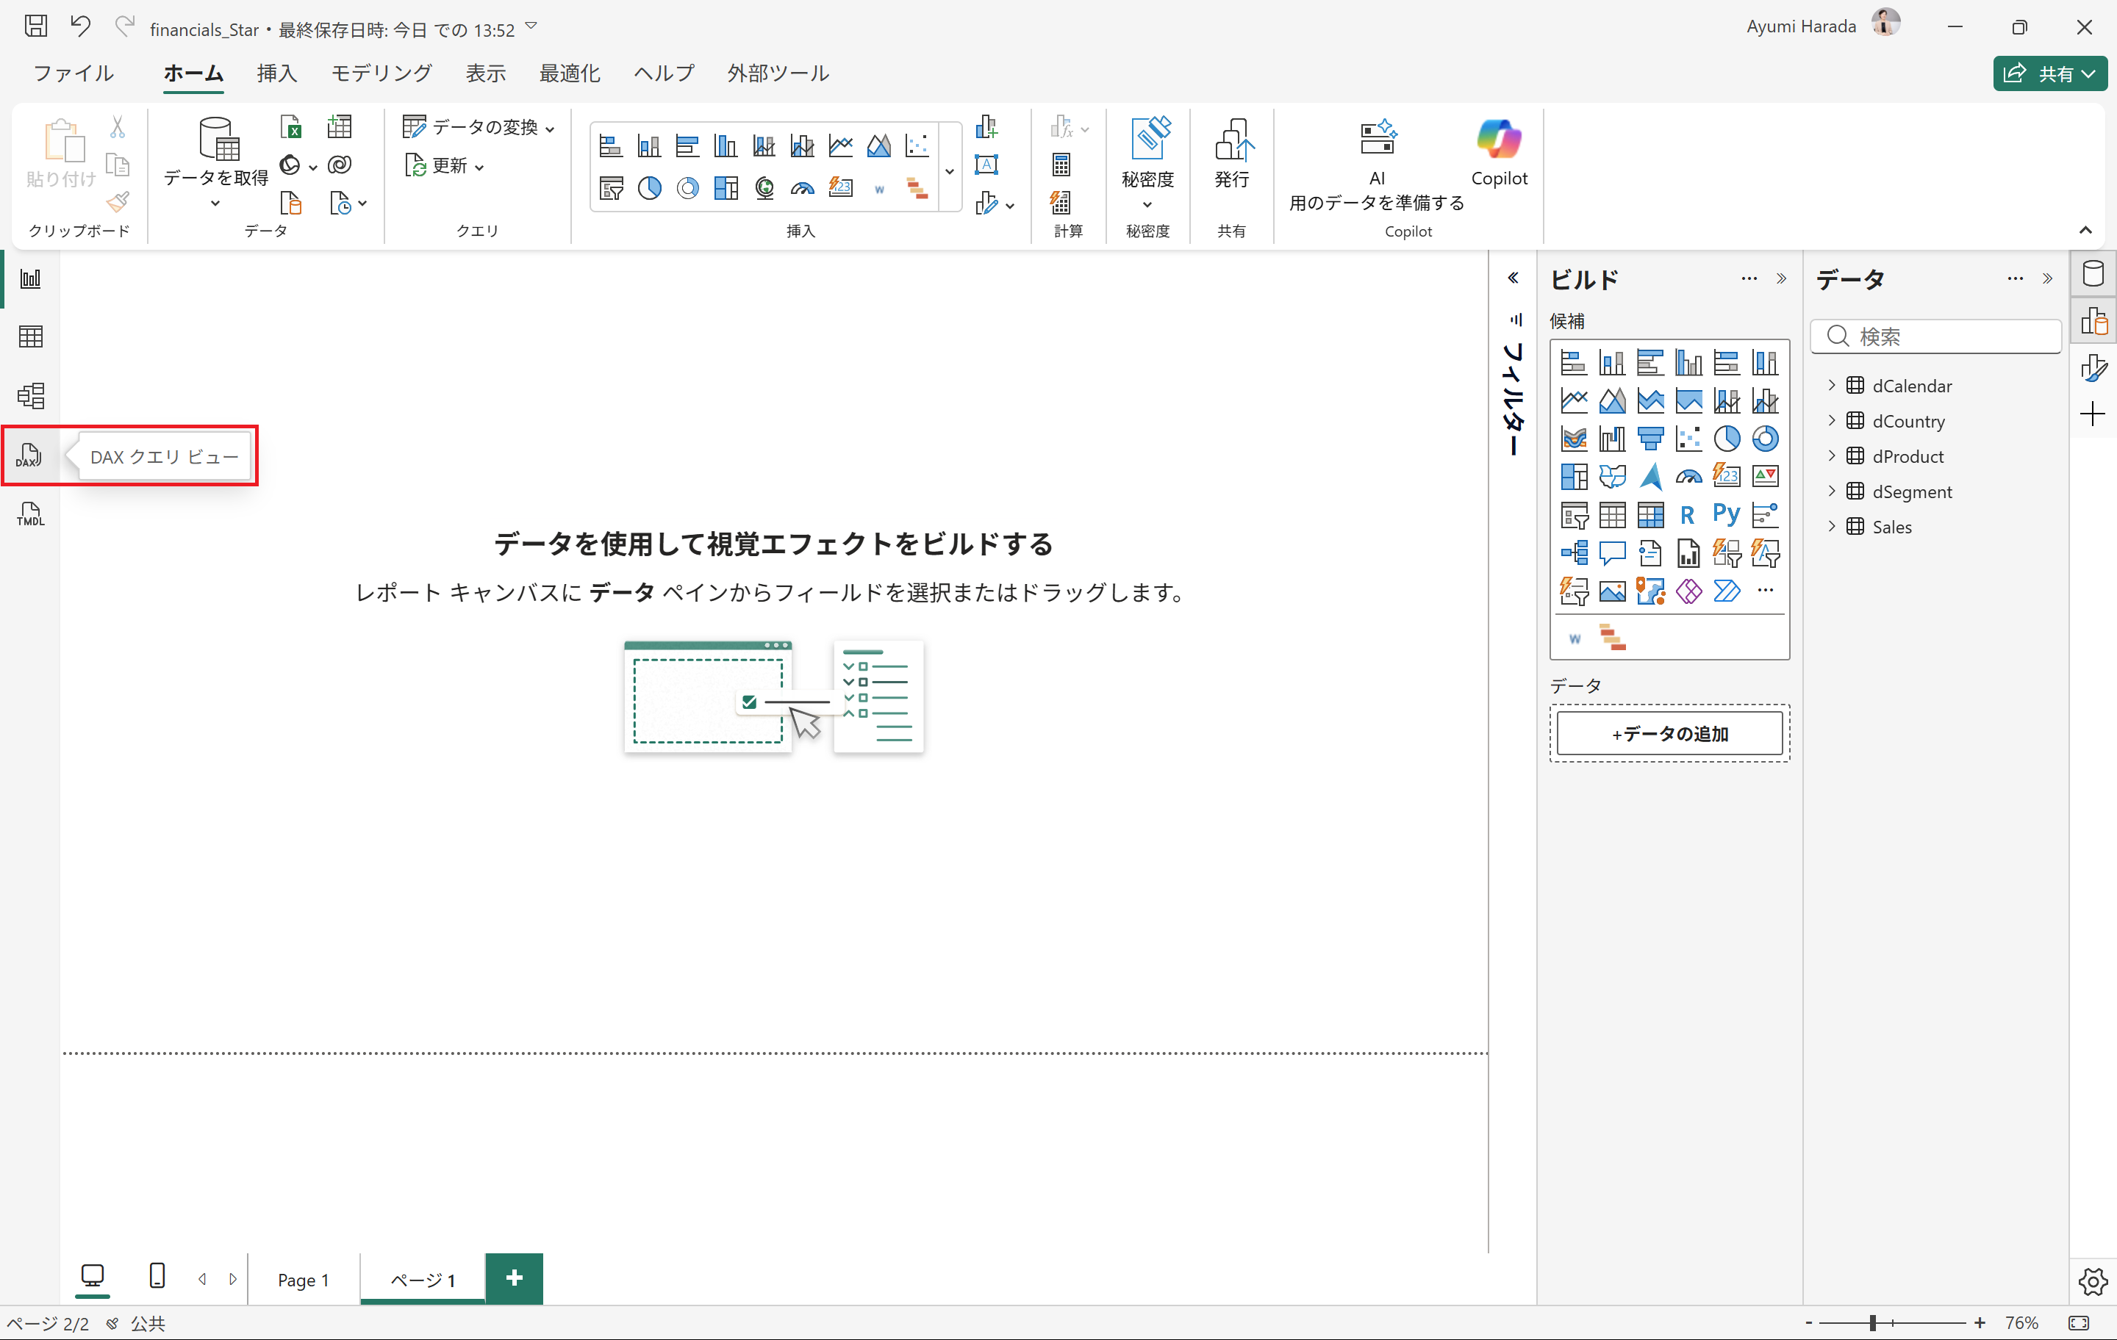Select the pie chart in the Build pane

click(1726, 438)
